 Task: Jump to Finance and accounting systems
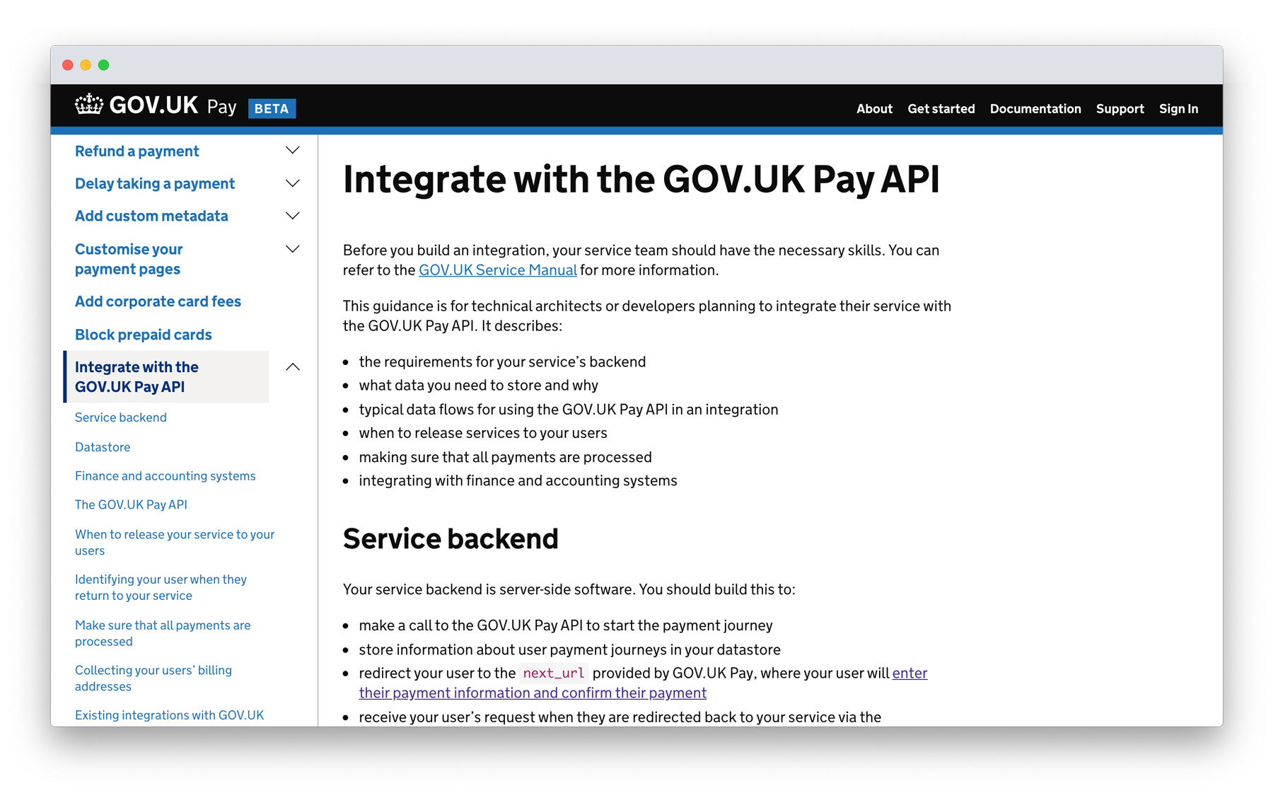coord(165,476)
